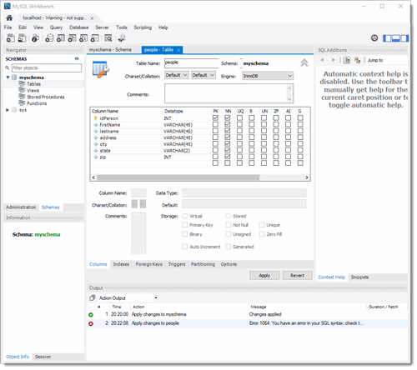Open a SQL script file icon
The image size is (417, 370).
pos(22,38)
